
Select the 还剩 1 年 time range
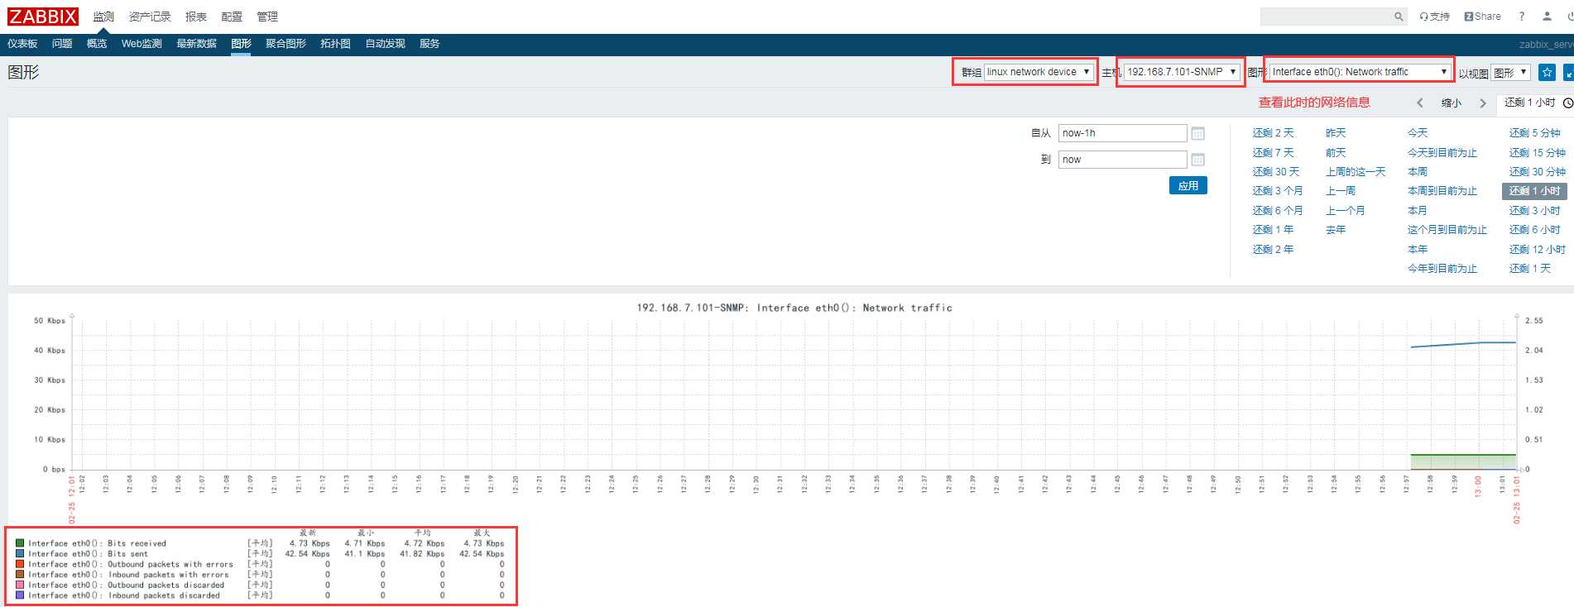(x=1273, y=230)
